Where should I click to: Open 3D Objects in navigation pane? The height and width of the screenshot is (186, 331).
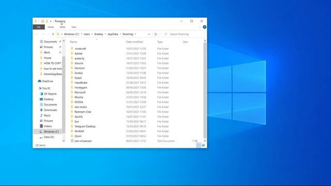[50, 94]
